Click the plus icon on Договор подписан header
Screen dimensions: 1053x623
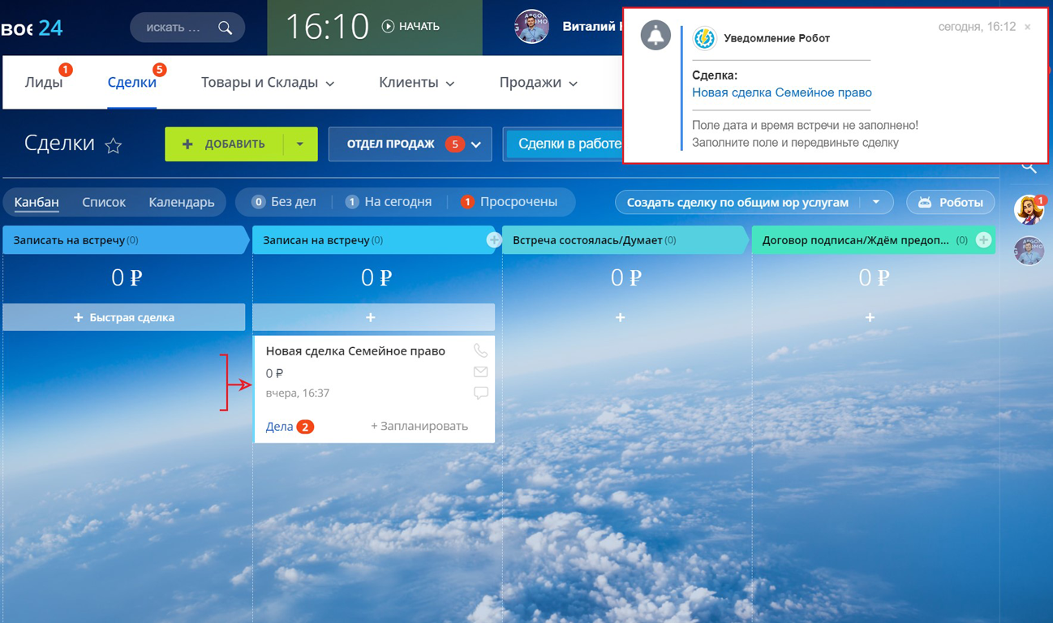click(x=983, y=240)
